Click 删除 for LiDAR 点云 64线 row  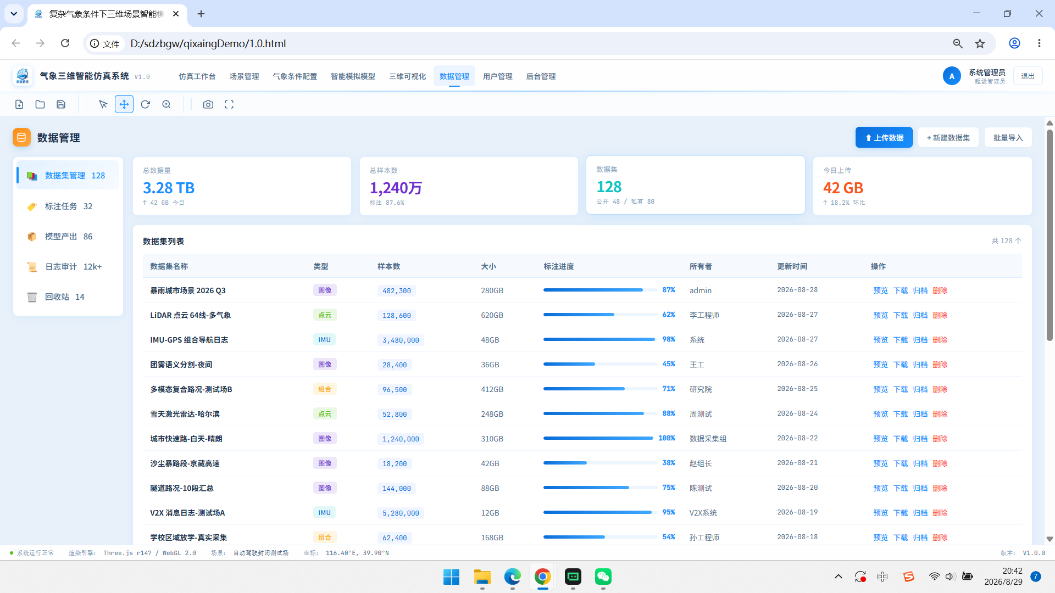click(x=940, y=315)
